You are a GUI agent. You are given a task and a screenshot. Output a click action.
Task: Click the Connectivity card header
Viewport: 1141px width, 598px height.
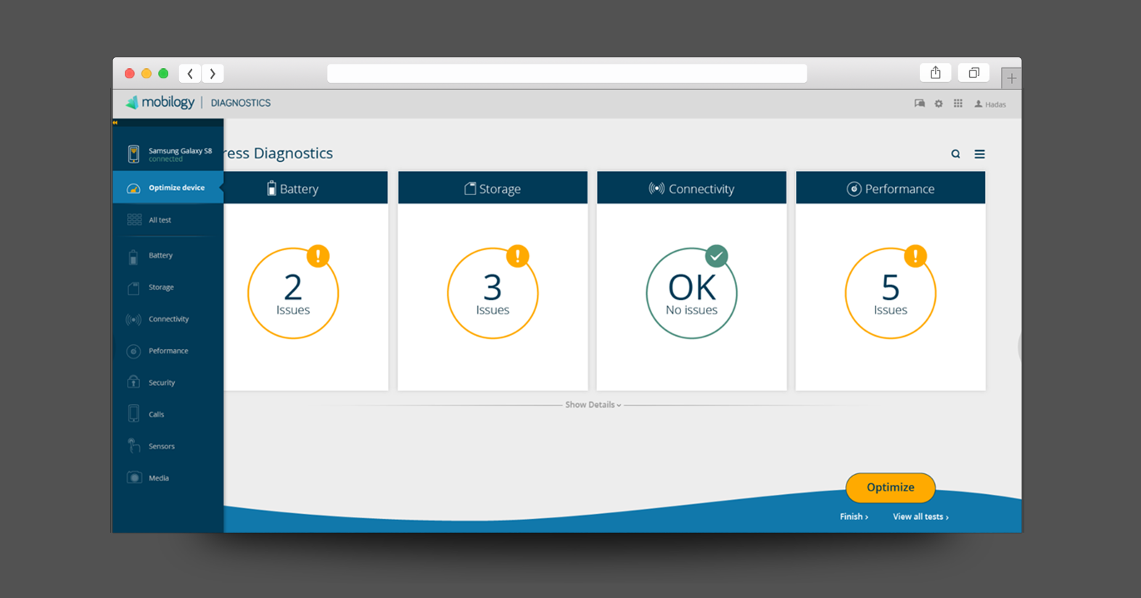(x=691, y=188)
